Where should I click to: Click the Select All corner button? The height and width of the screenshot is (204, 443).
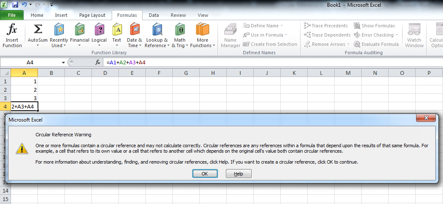[x=5, y=73]
